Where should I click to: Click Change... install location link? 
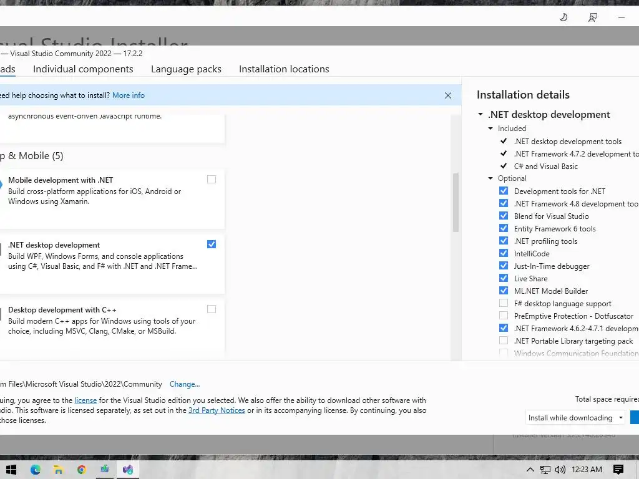[185, 384]
